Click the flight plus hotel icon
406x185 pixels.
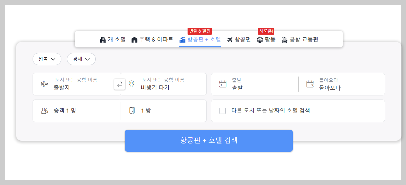click(182, 40)
